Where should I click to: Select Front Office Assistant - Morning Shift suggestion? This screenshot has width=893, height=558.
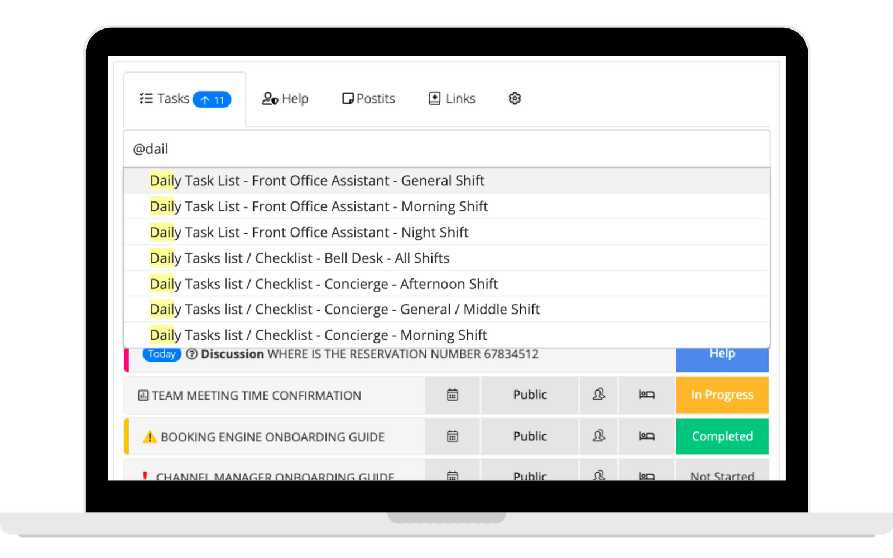446,206
